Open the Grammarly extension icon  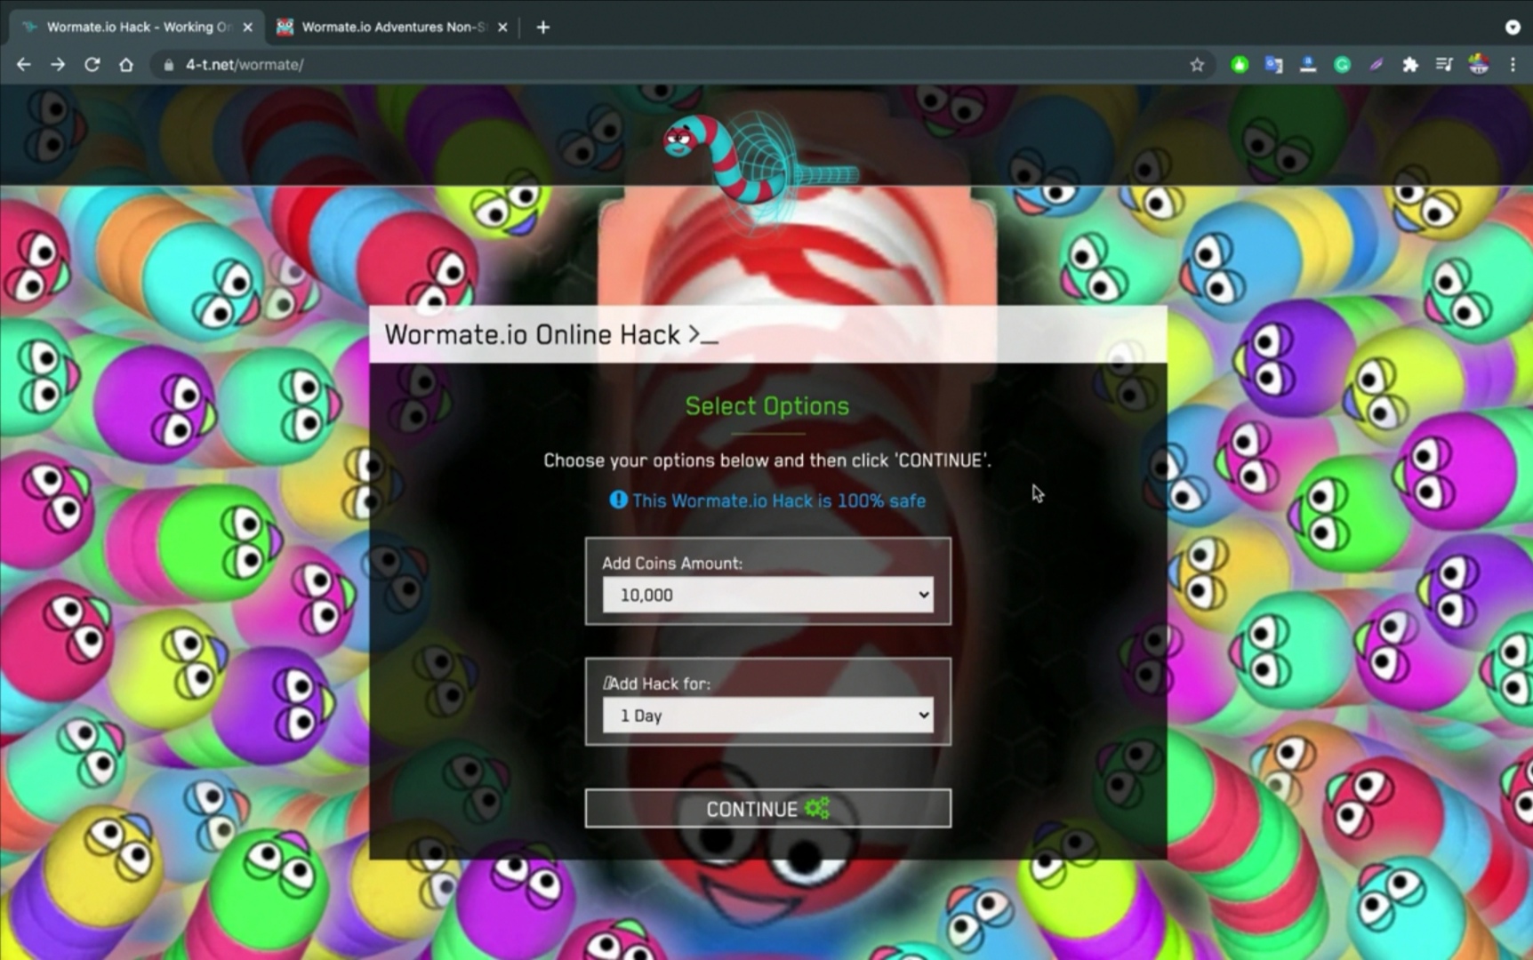point(1342,65)
